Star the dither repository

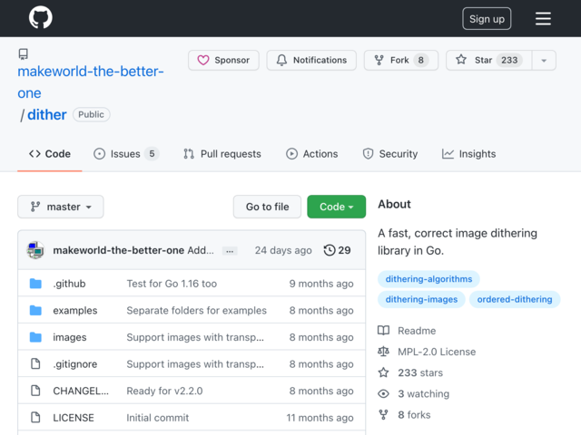(x=488, y=60)
